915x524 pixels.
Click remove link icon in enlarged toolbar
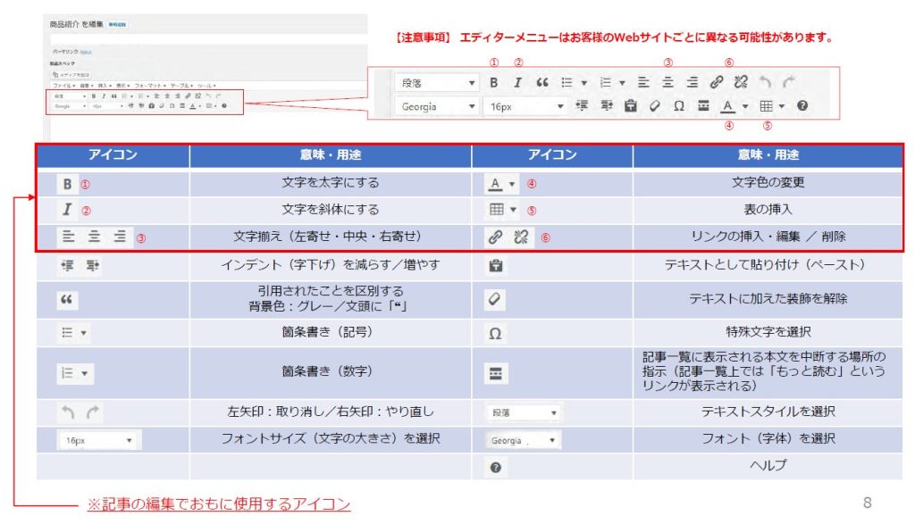pyautogui.click(x=740, y=82)
